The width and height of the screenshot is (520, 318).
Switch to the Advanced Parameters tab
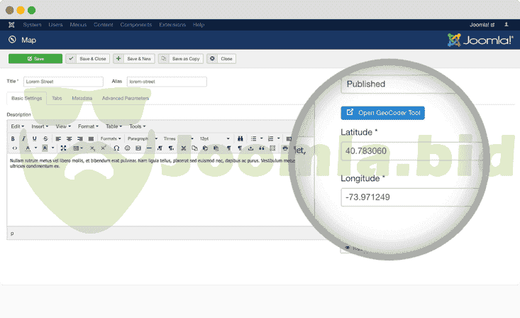126,98
